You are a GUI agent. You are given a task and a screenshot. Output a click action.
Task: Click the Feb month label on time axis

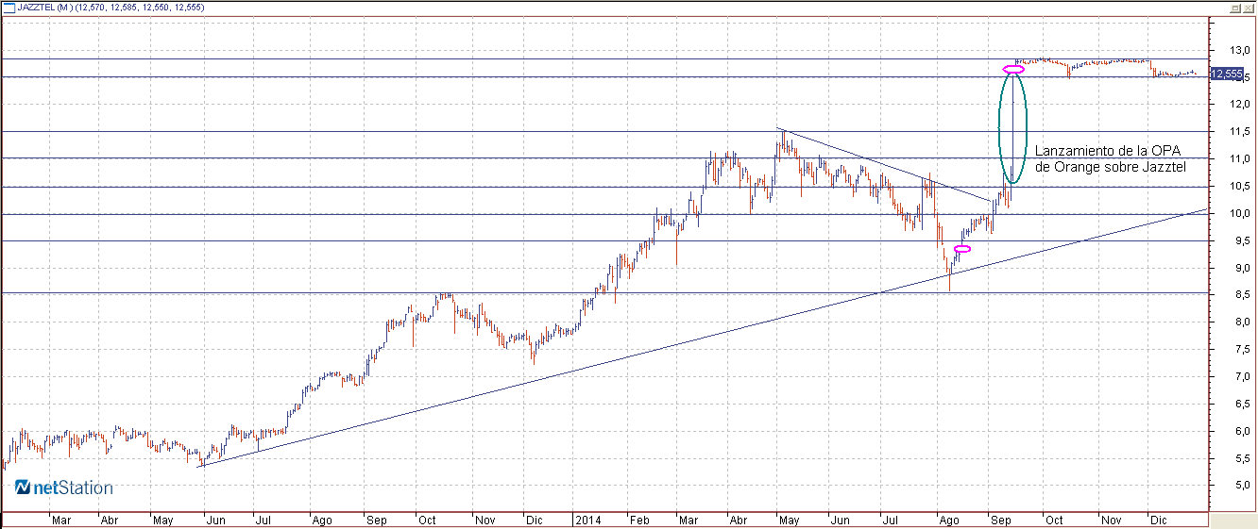pyautogui.click(x=640, y=520)
